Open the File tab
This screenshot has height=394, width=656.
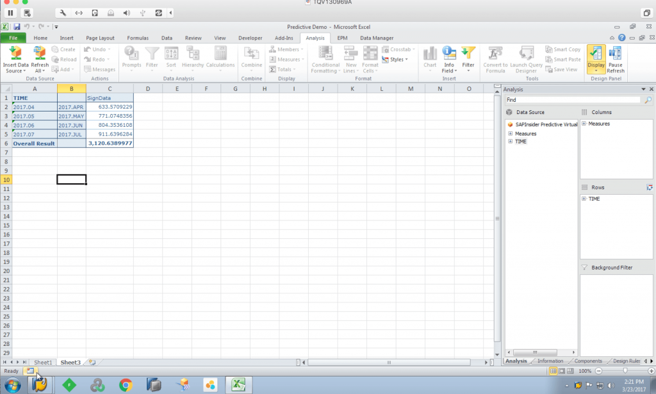pos(13,38)
